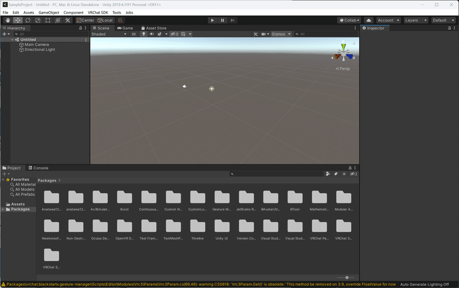459x288 pixels.
Task: Toggle the Gizmos button
Action: [278, 34]
